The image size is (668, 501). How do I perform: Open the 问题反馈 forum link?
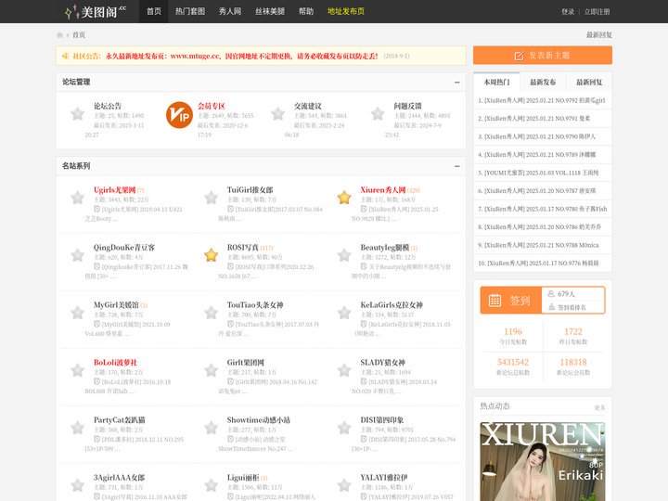(407, 106)
